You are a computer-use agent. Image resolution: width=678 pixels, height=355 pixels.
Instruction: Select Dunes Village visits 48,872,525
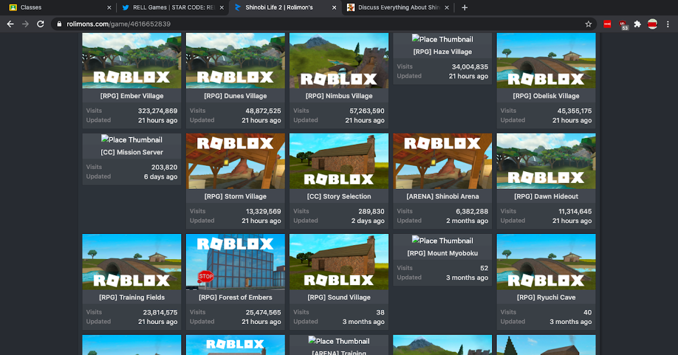pyautogui.click(x=263, y=111)
